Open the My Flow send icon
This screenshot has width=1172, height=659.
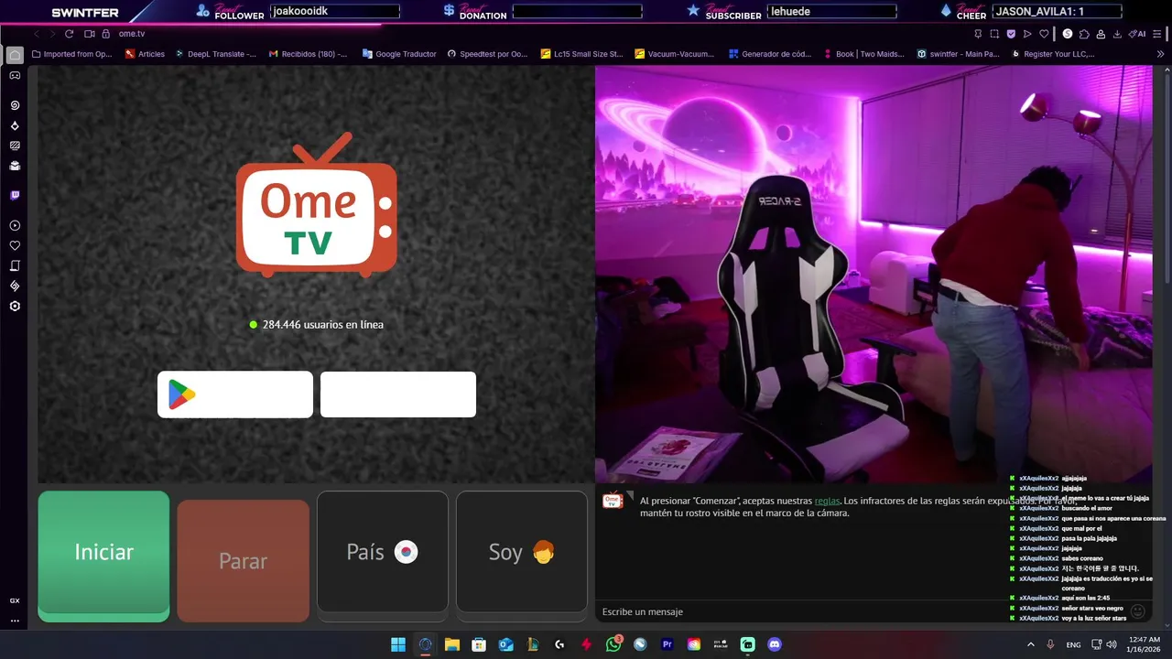1027,34
